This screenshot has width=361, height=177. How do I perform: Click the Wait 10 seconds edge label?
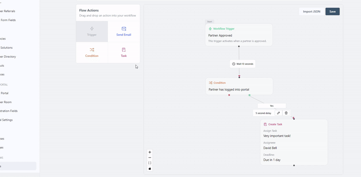pos(242,64)
